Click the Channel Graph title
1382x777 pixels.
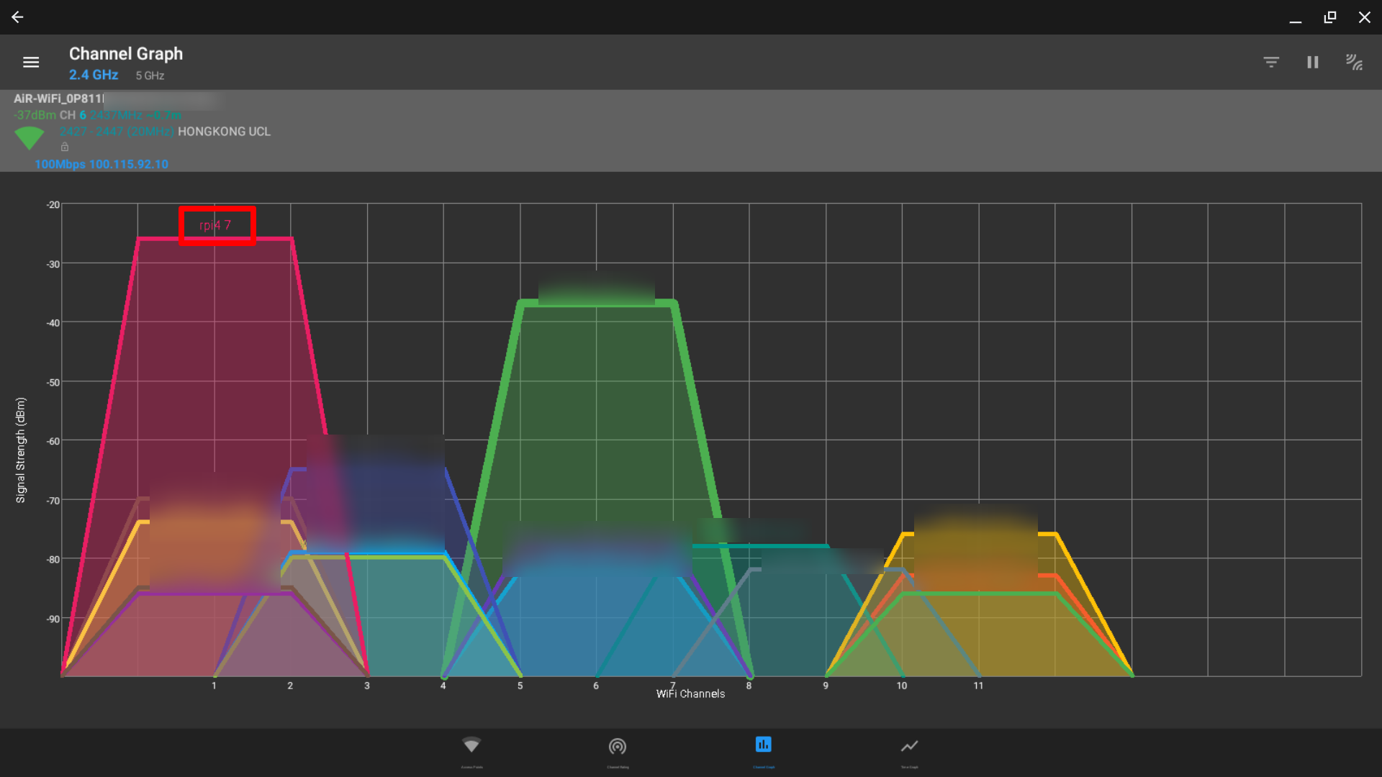pos(126,54)
